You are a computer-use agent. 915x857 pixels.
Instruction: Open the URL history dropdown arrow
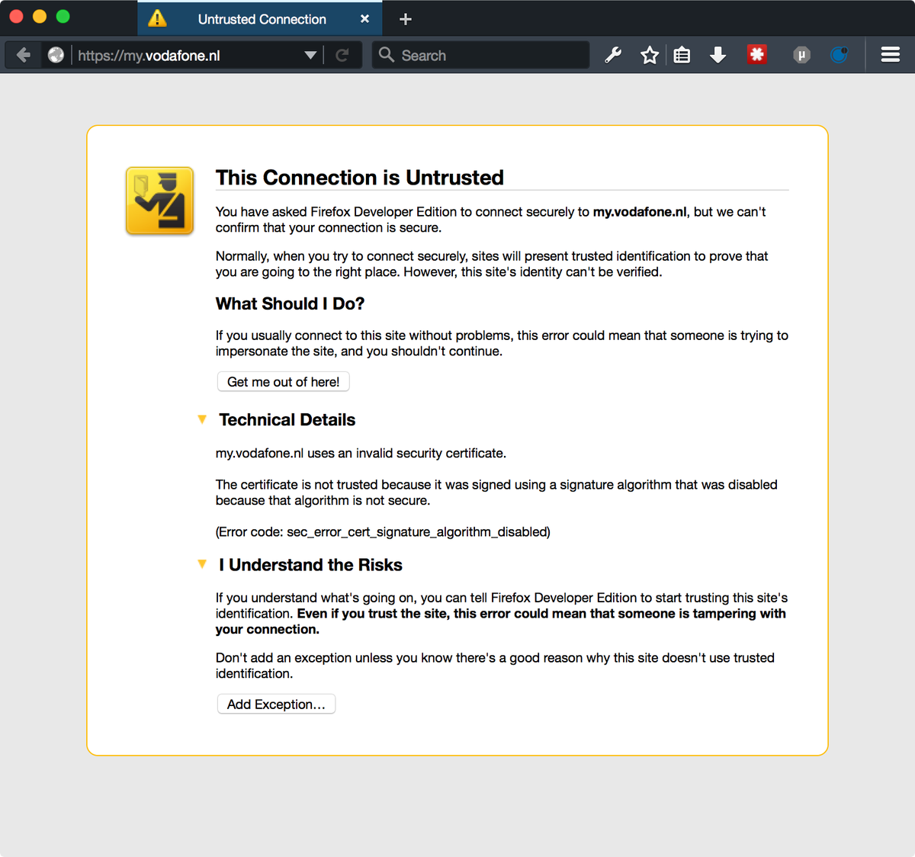310,55
